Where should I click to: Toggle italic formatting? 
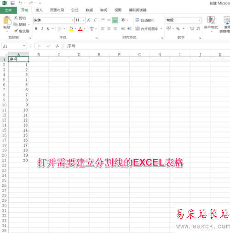click(42, 28)
